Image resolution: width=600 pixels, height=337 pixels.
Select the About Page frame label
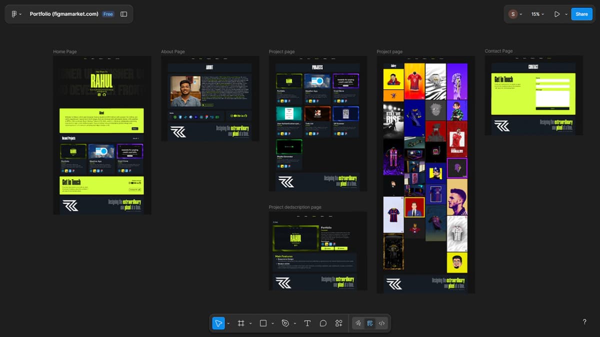[173, 52]
